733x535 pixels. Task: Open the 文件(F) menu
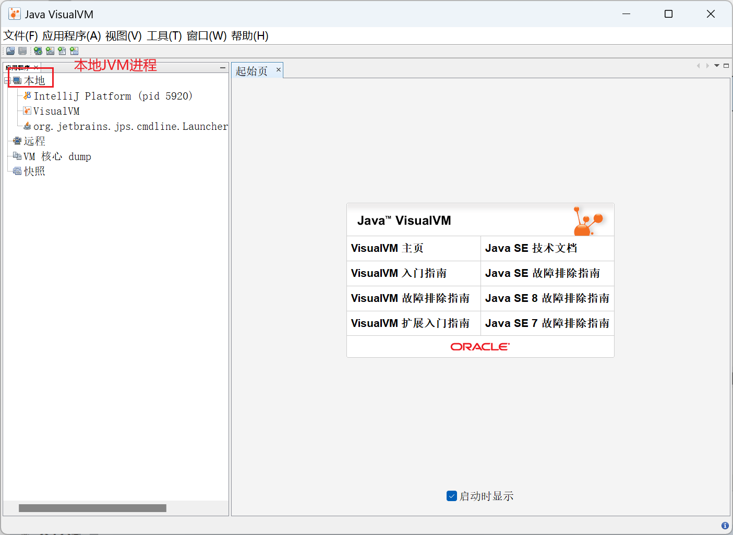21,35
